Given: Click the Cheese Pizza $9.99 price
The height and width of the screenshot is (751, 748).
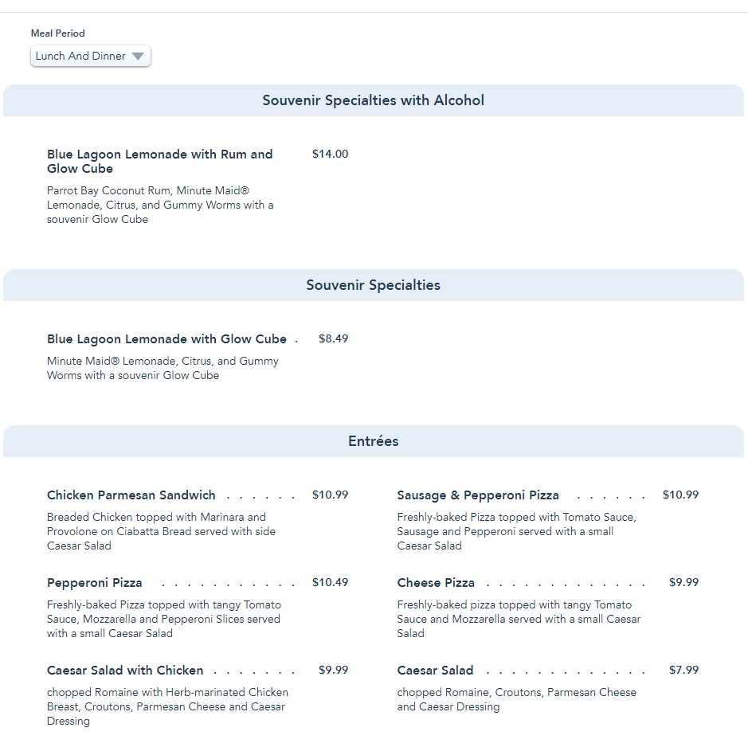Looking at the screenshot, I should pos(683,582).
